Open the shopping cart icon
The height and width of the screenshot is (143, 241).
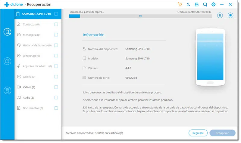180,5
